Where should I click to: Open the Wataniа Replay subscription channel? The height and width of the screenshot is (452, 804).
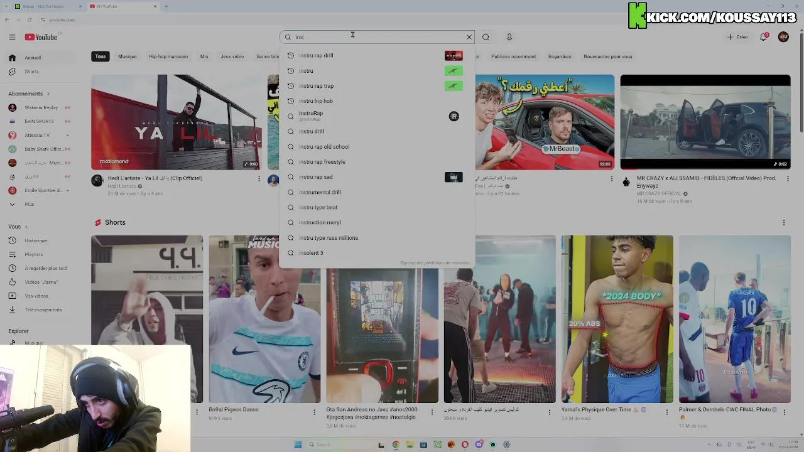[x=41, y=107]
